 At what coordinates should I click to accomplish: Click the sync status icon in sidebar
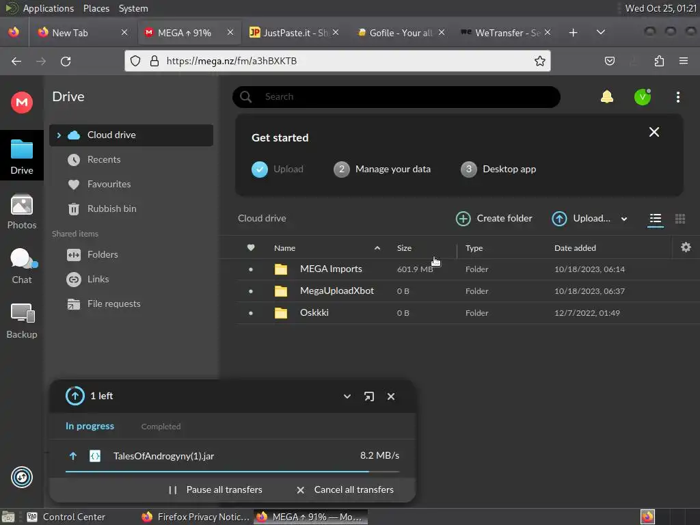(21, 476)
